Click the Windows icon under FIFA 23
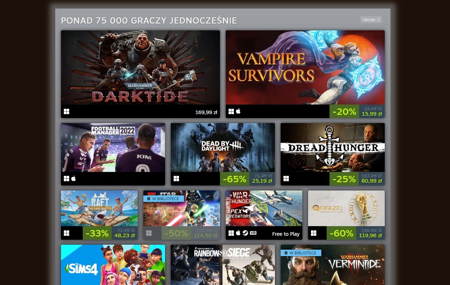The height and width of the screenshot is (285, 450). click(313, 233)
